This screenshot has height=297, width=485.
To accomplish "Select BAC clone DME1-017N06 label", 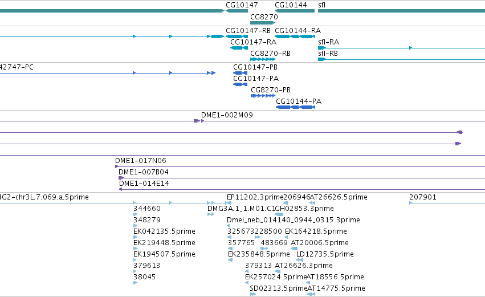I will coord(140,161).
